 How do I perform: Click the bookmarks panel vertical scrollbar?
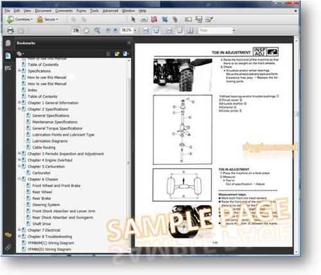[128, 156]
